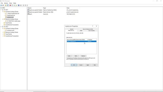Select Trust Points under YT-DC1
The height and width of the screenshot is (92, 163).
coord(8,23)
